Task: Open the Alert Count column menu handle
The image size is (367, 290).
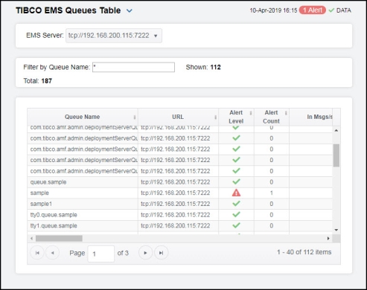Action: point(286,113)
